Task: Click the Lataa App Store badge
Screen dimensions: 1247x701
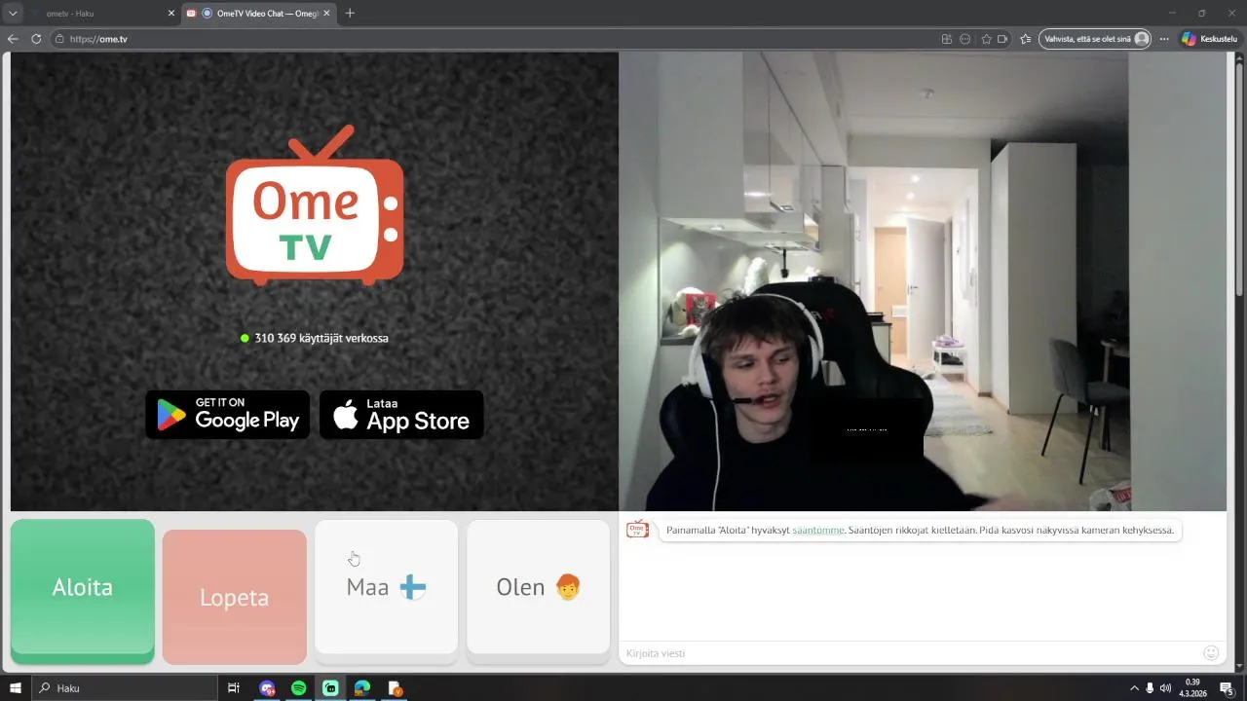Action: 401,415
